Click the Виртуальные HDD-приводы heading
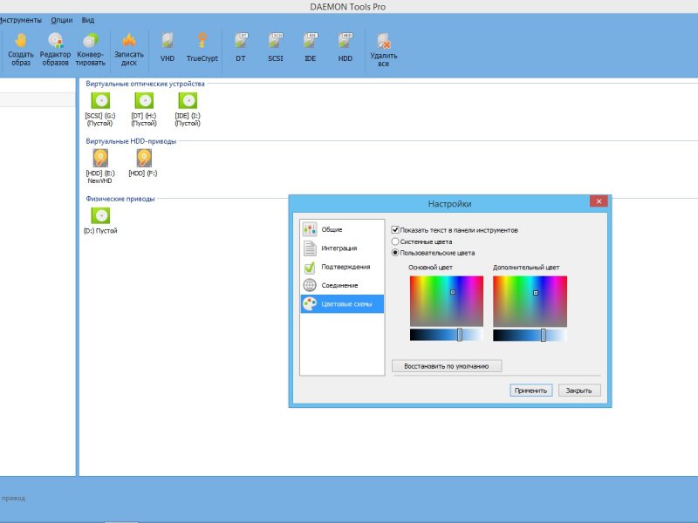Screen dimensions: 698x523 [131, 141]
